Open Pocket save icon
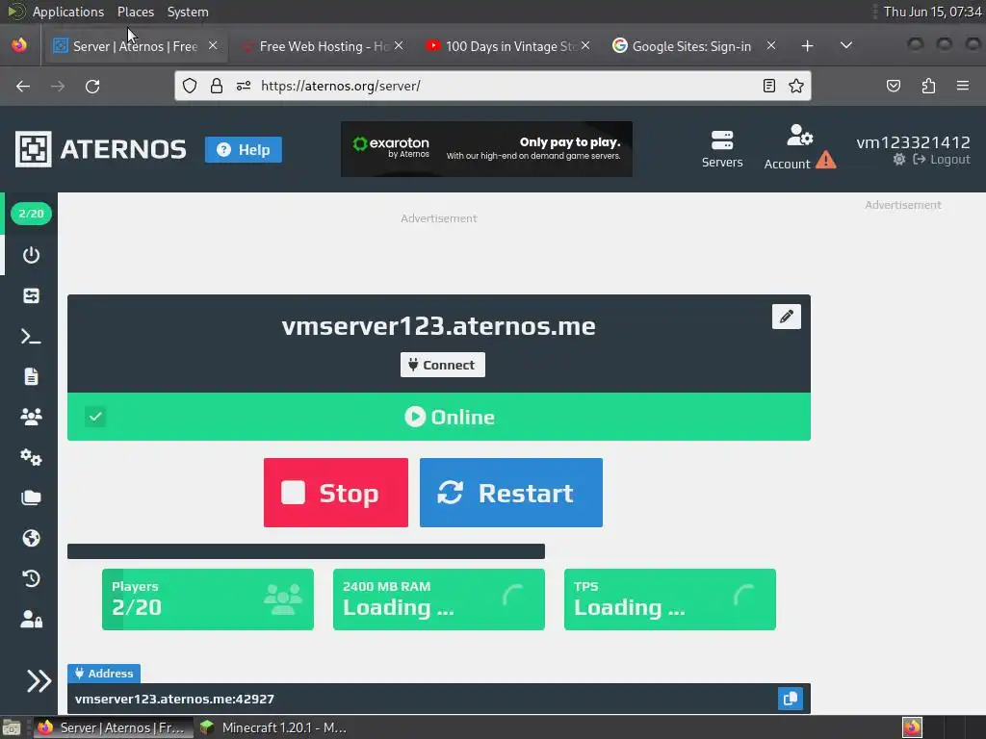Screen dimensions: 986x739 coord(894,86)
